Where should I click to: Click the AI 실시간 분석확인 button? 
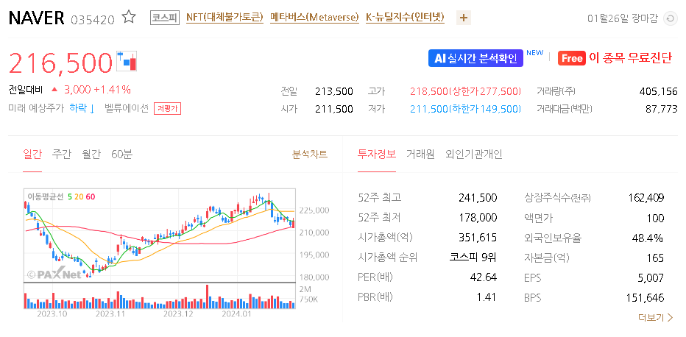point(475,58)
